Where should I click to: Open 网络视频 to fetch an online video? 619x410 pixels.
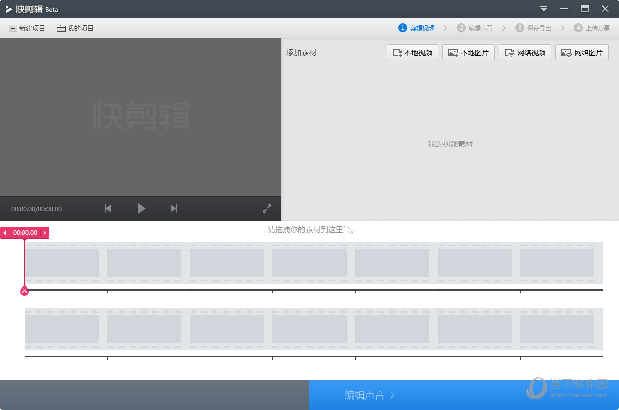(525, 52)
